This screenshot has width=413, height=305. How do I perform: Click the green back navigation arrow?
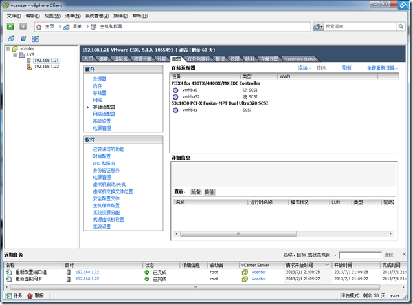tap(10, 26)
